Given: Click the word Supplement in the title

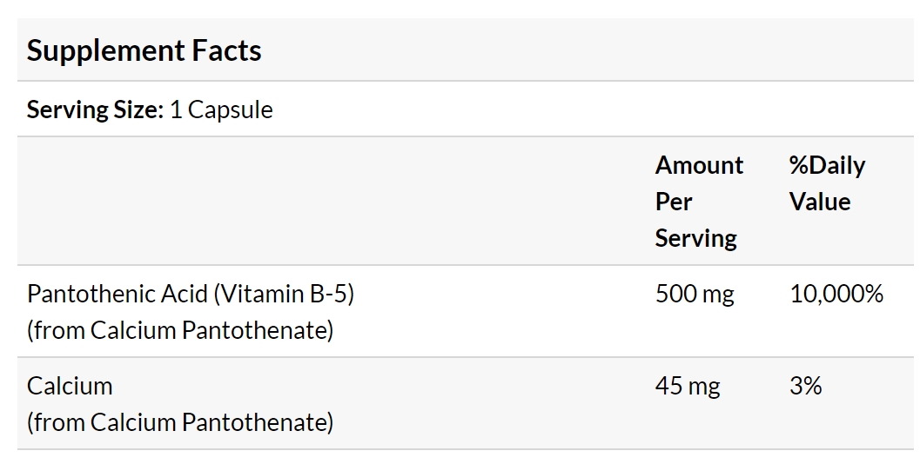Looking at the screenshot, I should (105, 51).
